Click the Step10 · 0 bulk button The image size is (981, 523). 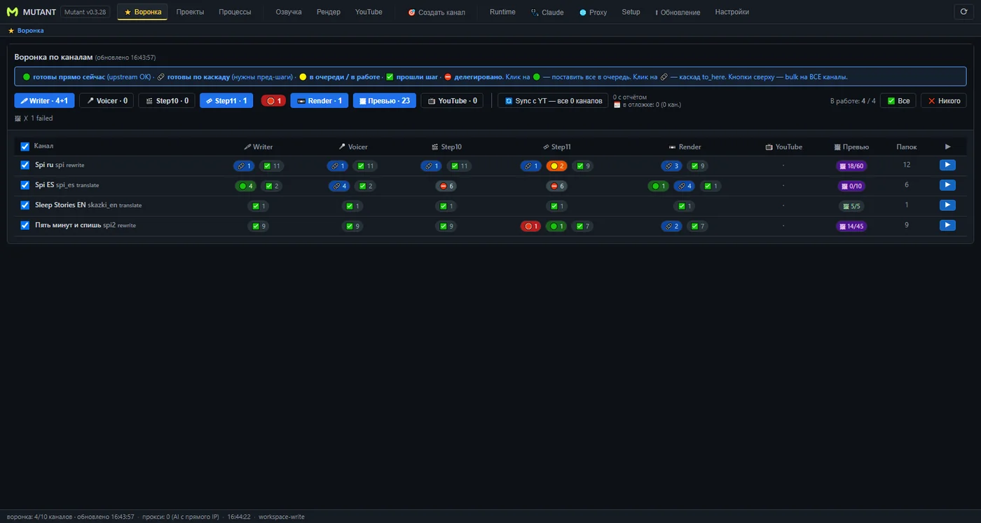[x=167, y=101]
